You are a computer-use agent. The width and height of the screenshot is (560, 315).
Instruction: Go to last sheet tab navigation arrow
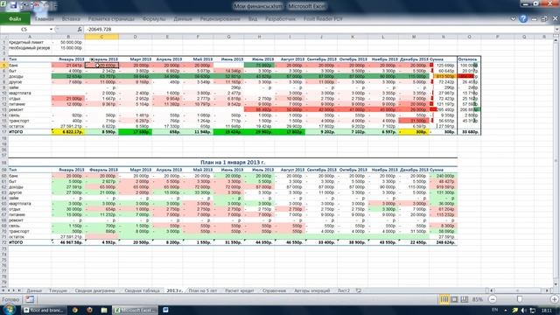(x=19, y=290)
